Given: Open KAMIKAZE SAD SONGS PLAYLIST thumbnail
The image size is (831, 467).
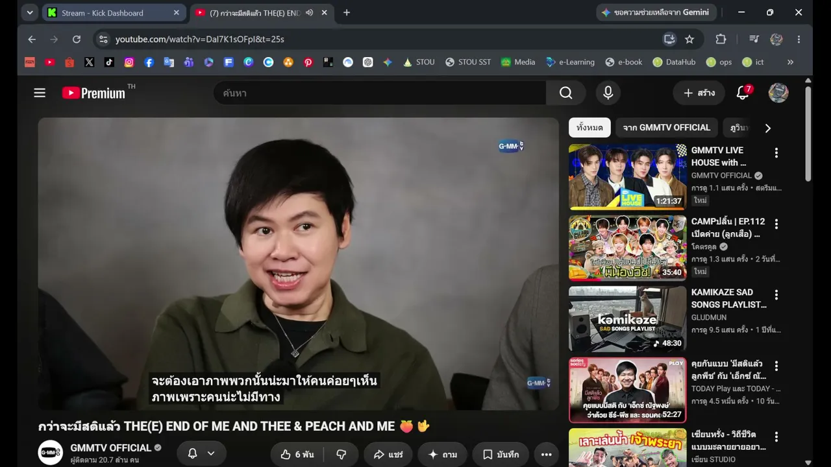Looking at the screenshot, I should 628,319.
